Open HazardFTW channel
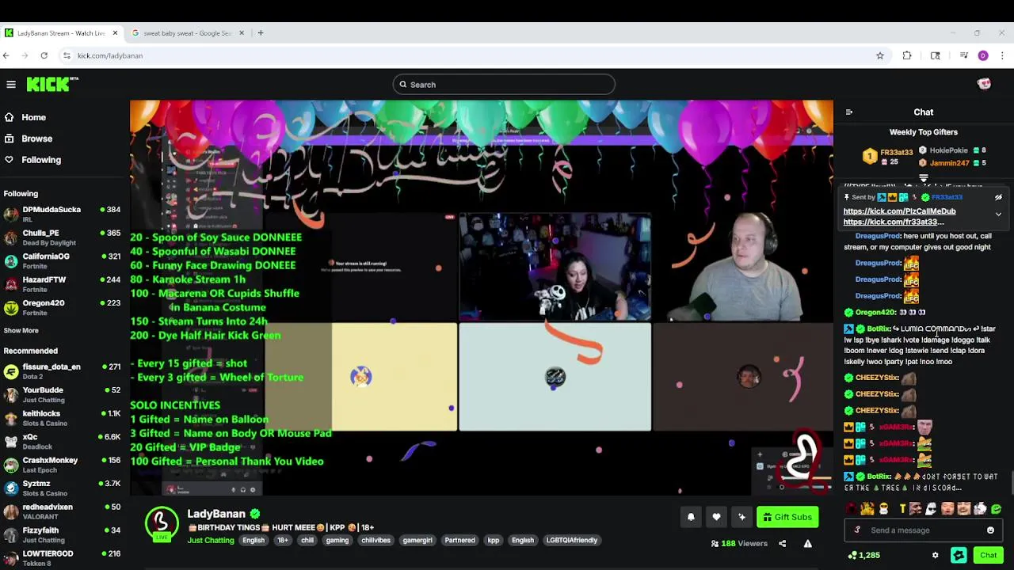Screen dimensions: 1014x570 (62, 284)
